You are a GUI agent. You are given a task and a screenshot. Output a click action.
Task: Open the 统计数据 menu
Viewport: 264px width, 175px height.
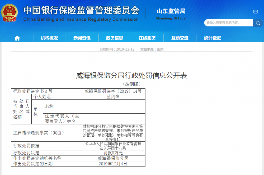pos(213,38)
